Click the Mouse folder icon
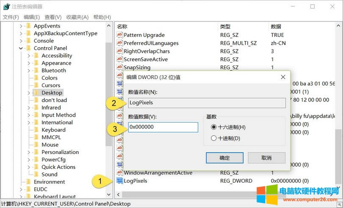 [36, 145]
